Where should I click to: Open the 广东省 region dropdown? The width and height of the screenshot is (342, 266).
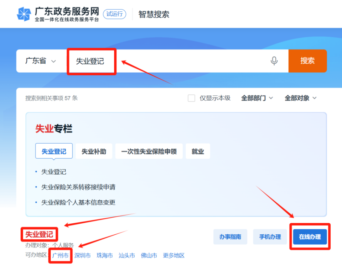coord(40,61)
